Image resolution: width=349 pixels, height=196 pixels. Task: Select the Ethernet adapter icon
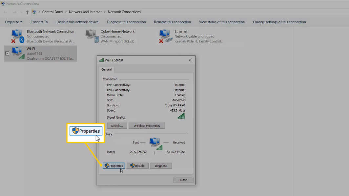coord(166,36)
